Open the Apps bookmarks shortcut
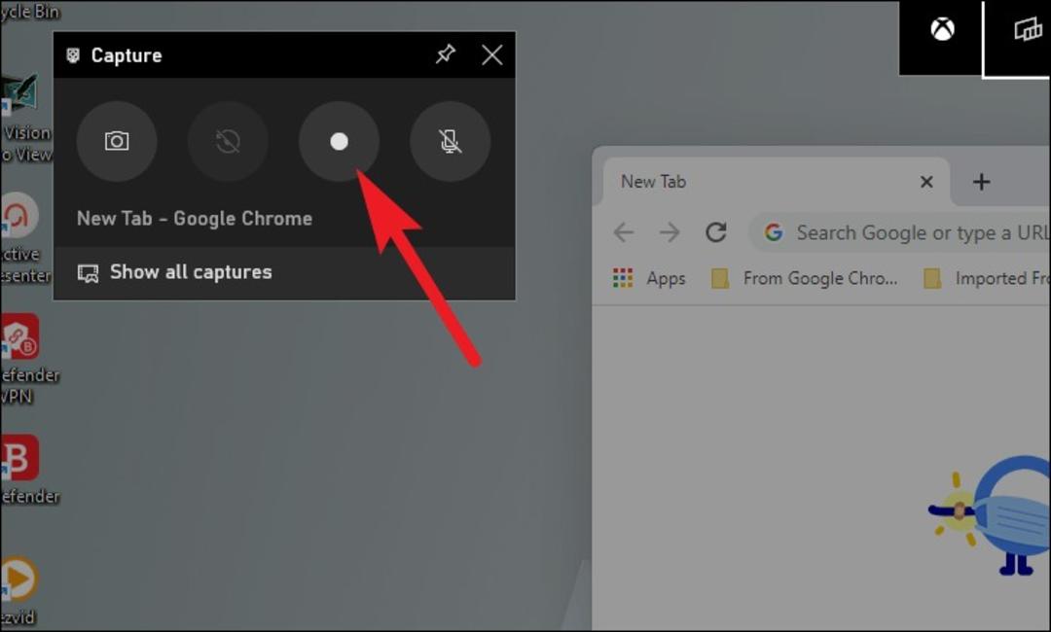 tap(649, 278)
